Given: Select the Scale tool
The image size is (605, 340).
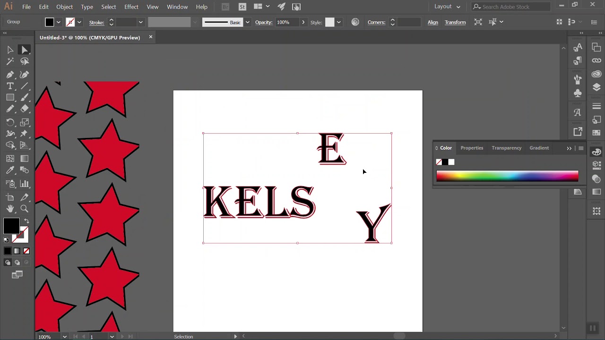Looking at the screenshot, I should [25, 122].
